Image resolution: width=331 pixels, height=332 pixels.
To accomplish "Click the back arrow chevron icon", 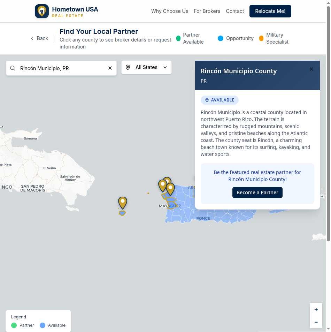I will click(32, 38).
